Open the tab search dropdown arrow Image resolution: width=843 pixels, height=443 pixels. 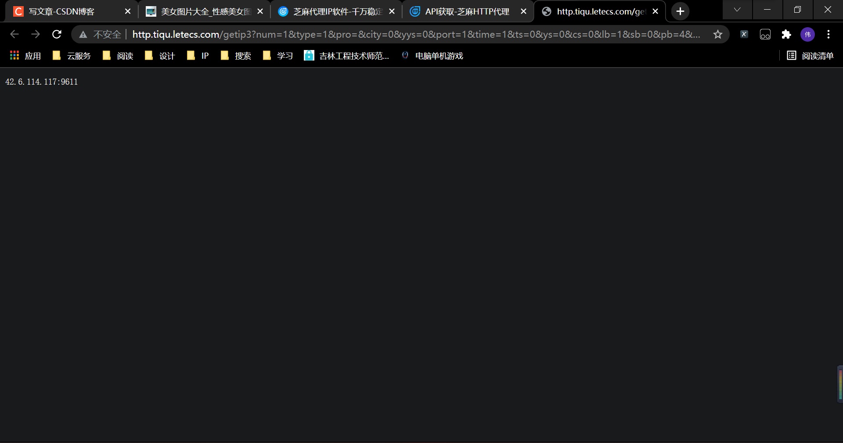(x=737, y=10)
